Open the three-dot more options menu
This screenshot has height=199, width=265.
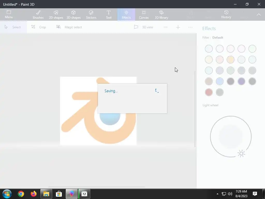(x=190, y=27)
